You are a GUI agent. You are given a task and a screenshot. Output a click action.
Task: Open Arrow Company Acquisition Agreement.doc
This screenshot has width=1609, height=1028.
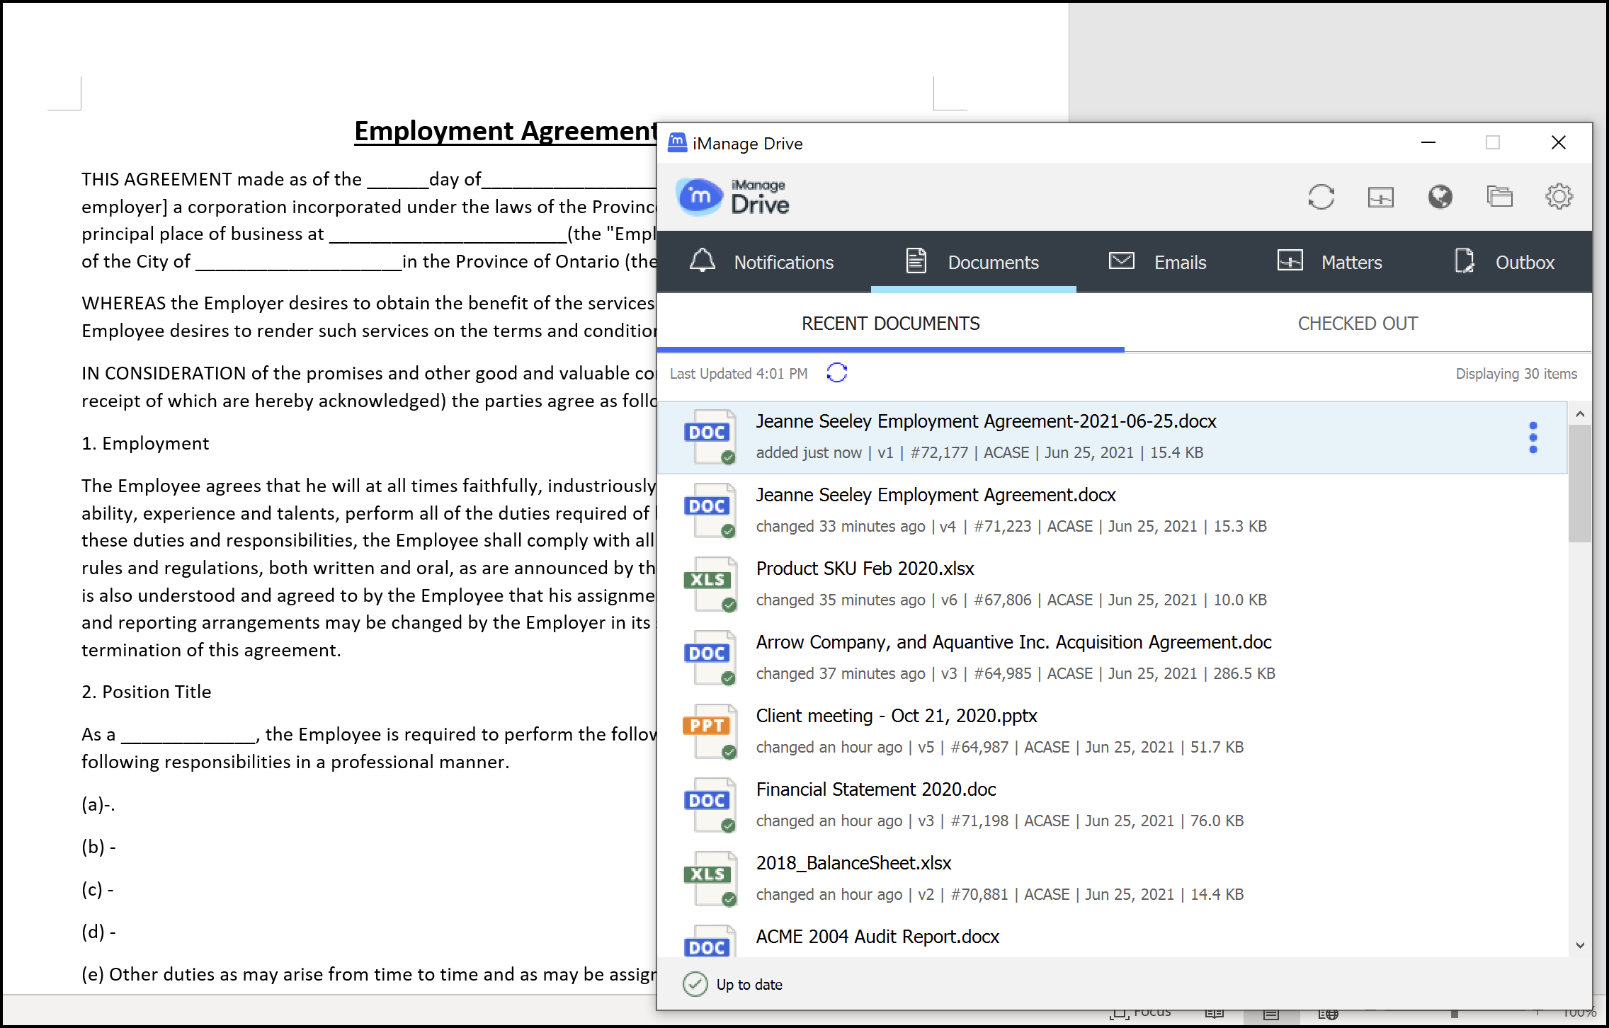click(1013, 642)
